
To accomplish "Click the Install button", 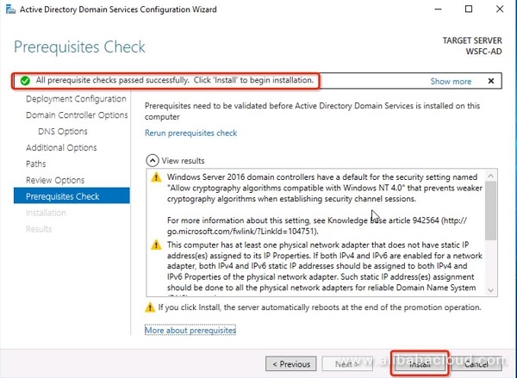I will (420, 363).
